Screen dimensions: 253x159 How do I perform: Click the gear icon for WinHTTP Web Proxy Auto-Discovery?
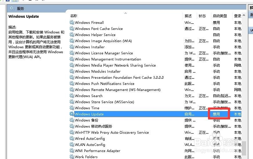72,132
